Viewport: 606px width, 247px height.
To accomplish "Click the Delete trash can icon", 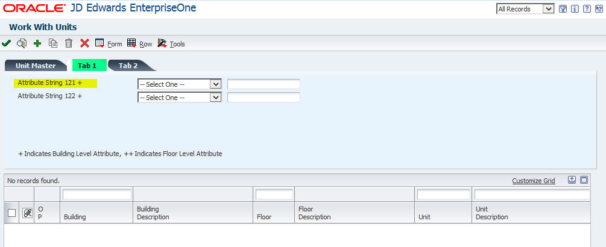I will pos(69,43).
